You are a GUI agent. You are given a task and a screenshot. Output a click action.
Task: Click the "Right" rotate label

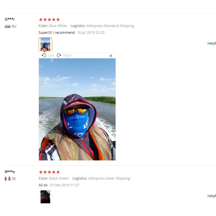pos(67,56)
